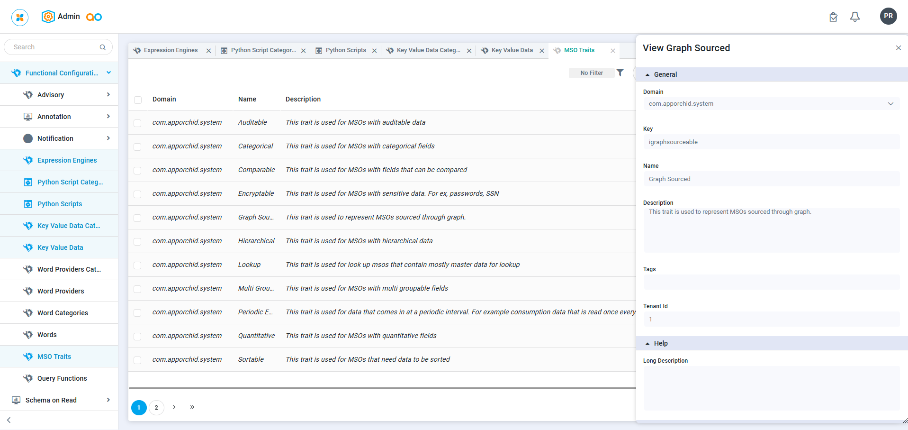Select the Auditable row checkbox

pyautogui.click(x=138, y=123)
